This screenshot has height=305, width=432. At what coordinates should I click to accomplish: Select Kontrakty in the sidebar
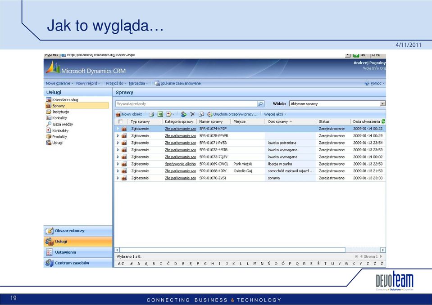60,130
